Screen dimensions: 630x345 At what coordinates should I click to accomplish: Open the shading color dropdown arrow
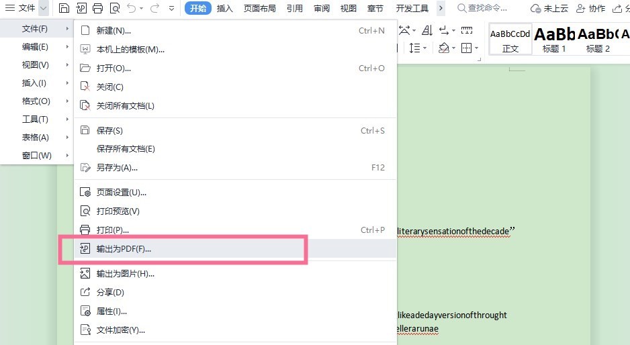click(453, 48)
